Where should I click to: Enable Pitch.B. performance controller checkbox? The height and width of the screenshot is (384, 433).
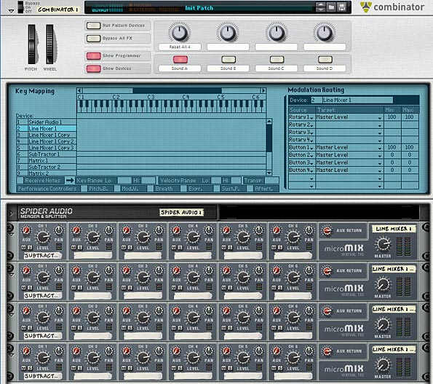[84, 189]
